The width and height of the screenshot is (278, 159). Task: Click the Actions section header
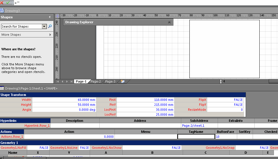pos(12,132)
